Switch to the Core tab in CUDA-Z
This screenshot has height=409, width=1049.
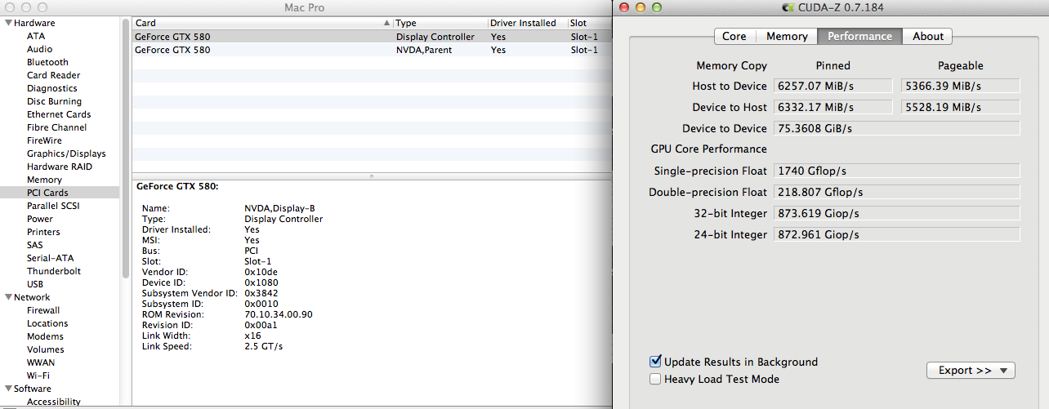click(734, 36)
